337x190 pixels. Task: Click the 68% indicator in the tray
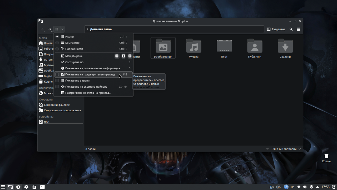pos(278,187)
